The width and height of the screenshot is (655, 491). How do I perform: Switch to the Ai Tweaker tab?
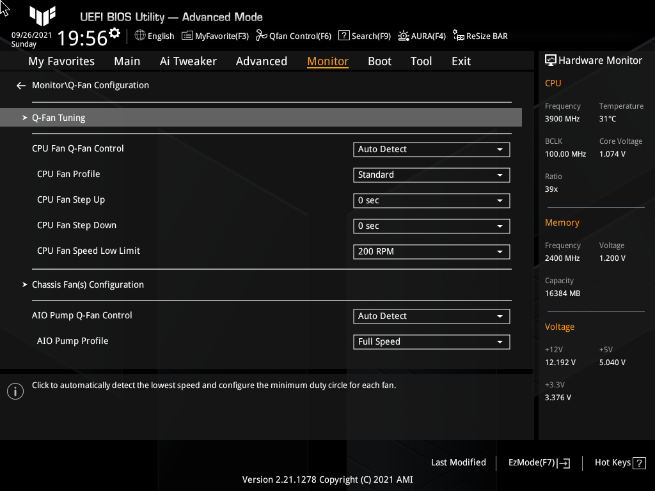tap(188, 61)
